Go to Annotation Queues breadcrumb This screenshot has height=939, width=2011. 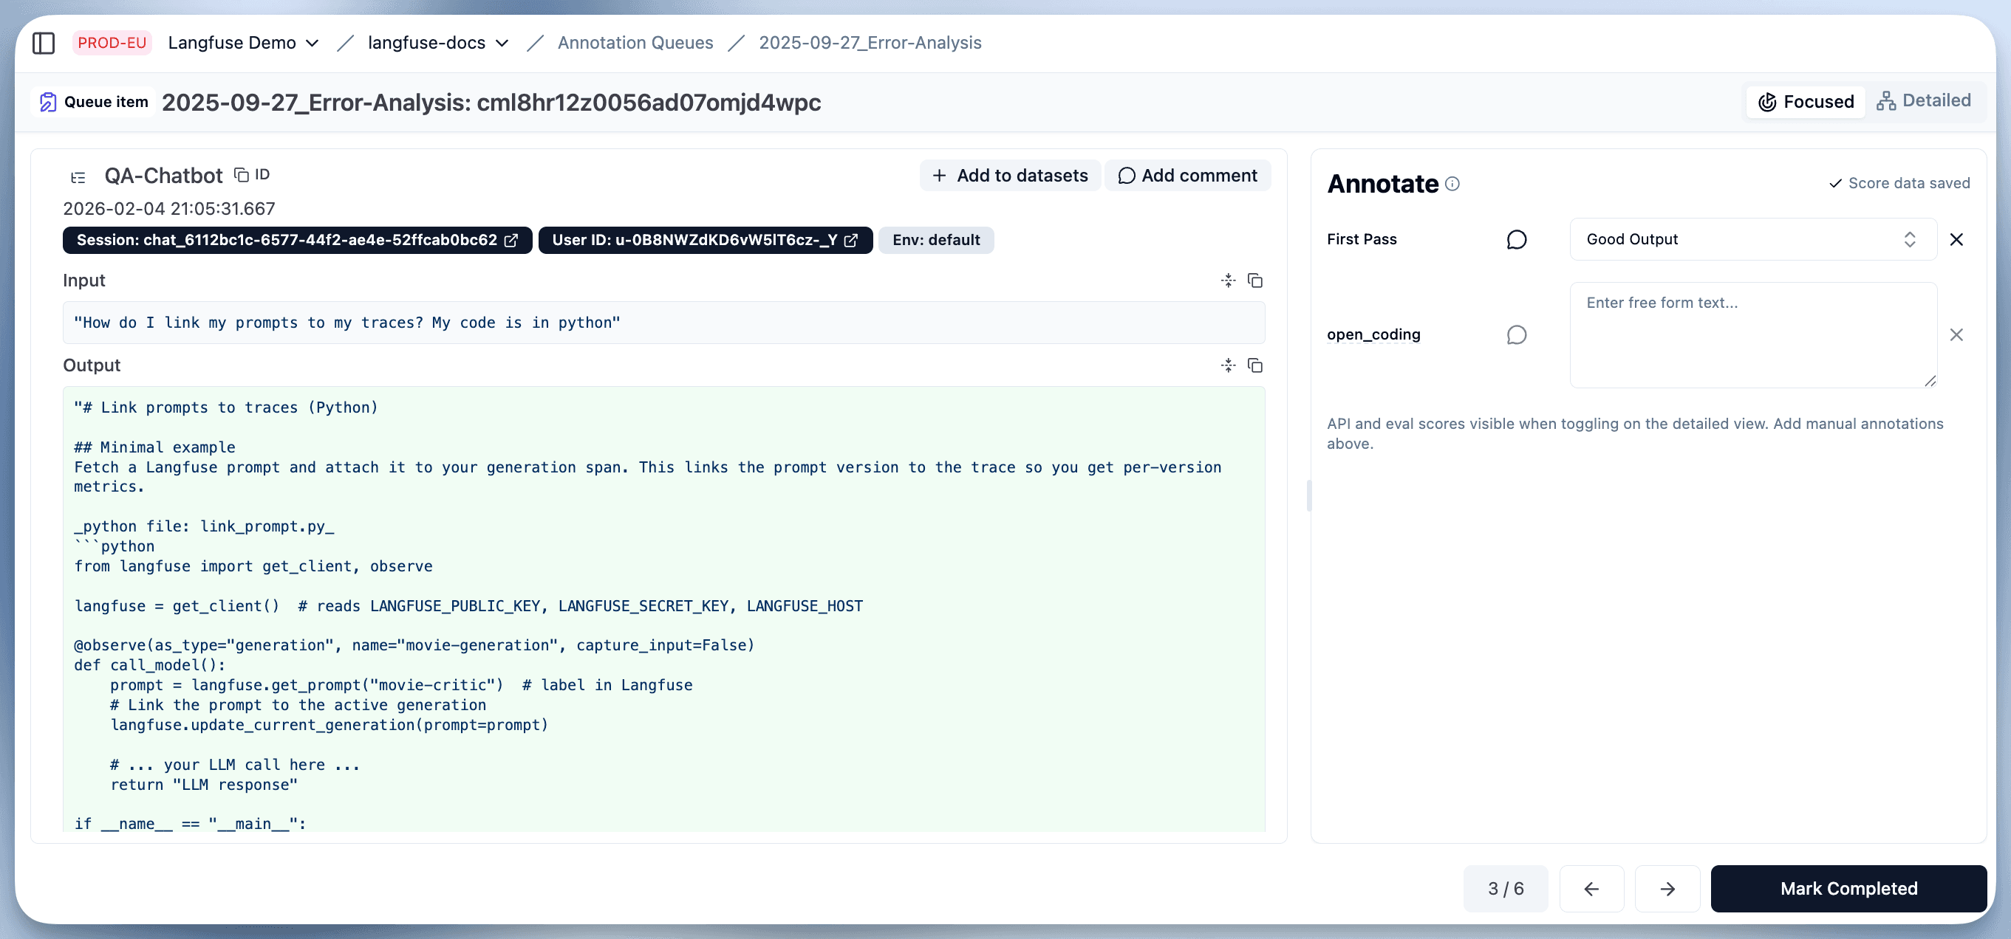coord(635,43)
